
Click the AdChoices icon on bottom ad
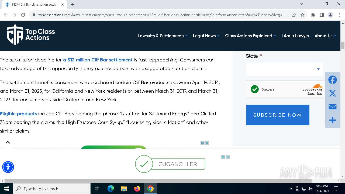(223, 157)
